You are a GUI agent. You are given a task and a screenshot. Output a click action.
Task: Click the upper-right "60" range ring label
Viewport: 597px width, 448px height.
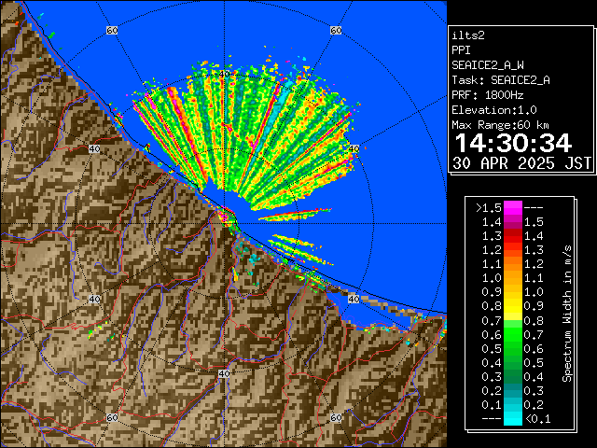click(336, 30)
